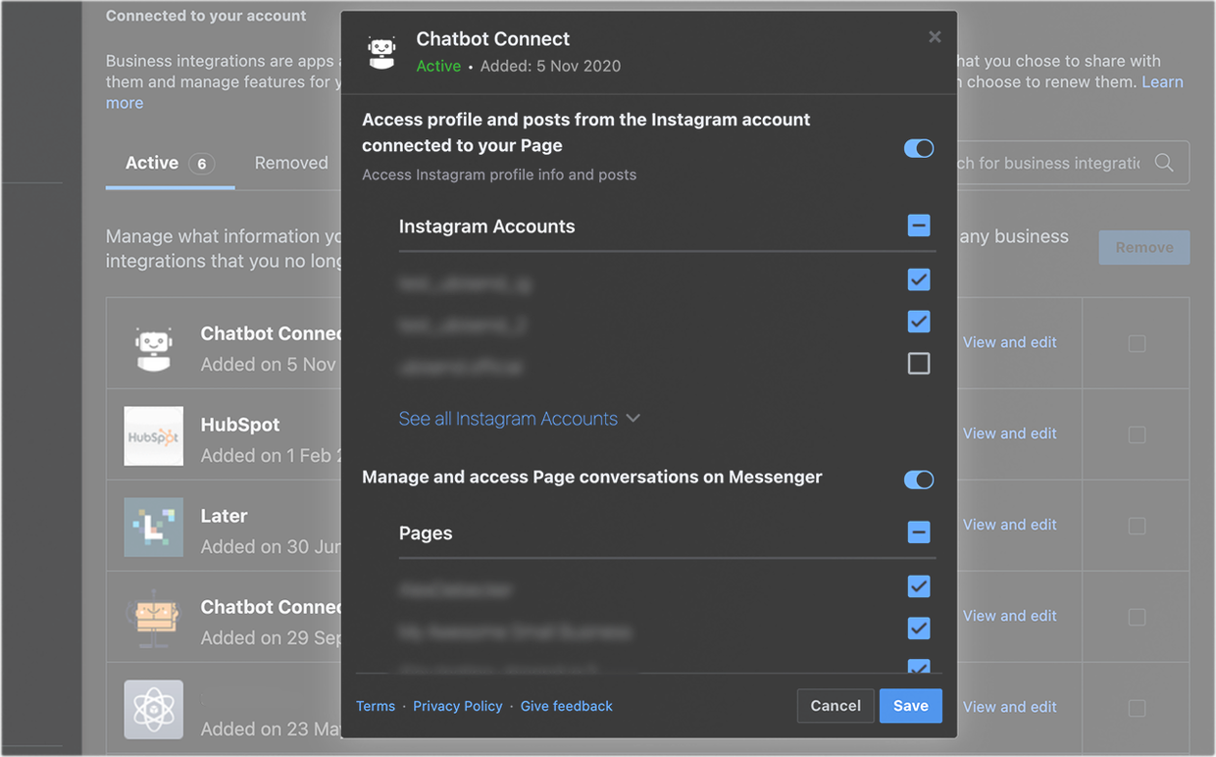Click the Later name in the list

click(224, 516)
